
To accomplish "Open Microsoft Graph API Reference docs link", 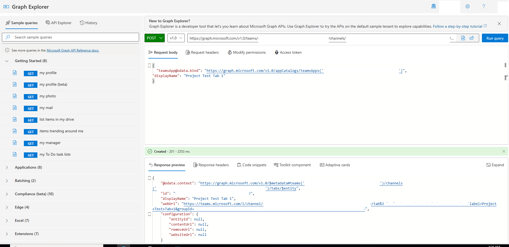I will (x=73, y=50).
